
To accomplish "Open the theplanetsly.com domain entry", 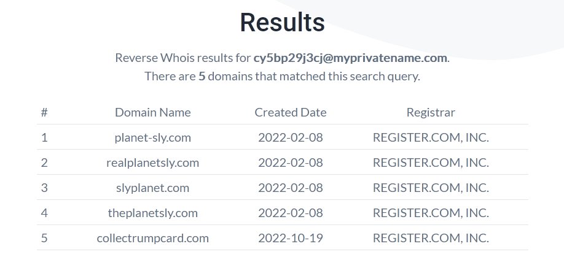I will coord(152,213).
